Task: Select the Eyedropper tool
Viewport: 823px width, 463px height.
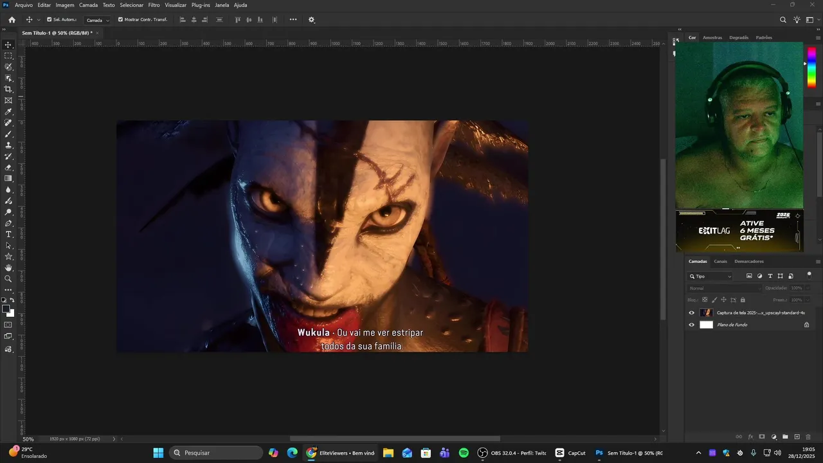Action: click(x=8, y=112)
